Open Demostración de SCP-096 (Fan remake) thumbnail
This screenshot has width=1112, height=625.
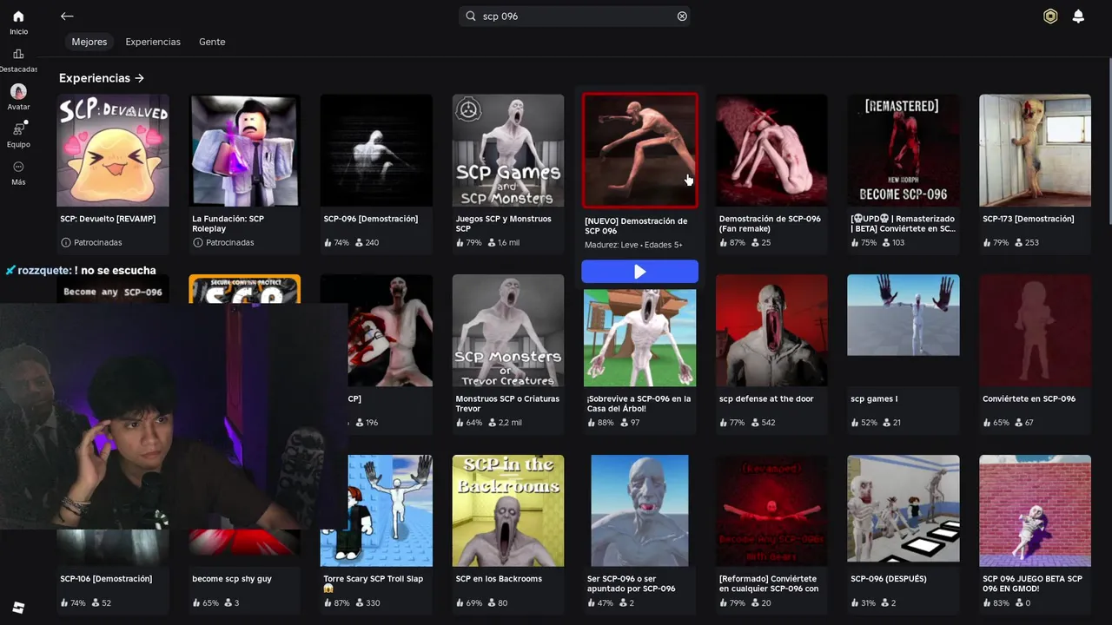pyautogui.click(x=771, y=150)
